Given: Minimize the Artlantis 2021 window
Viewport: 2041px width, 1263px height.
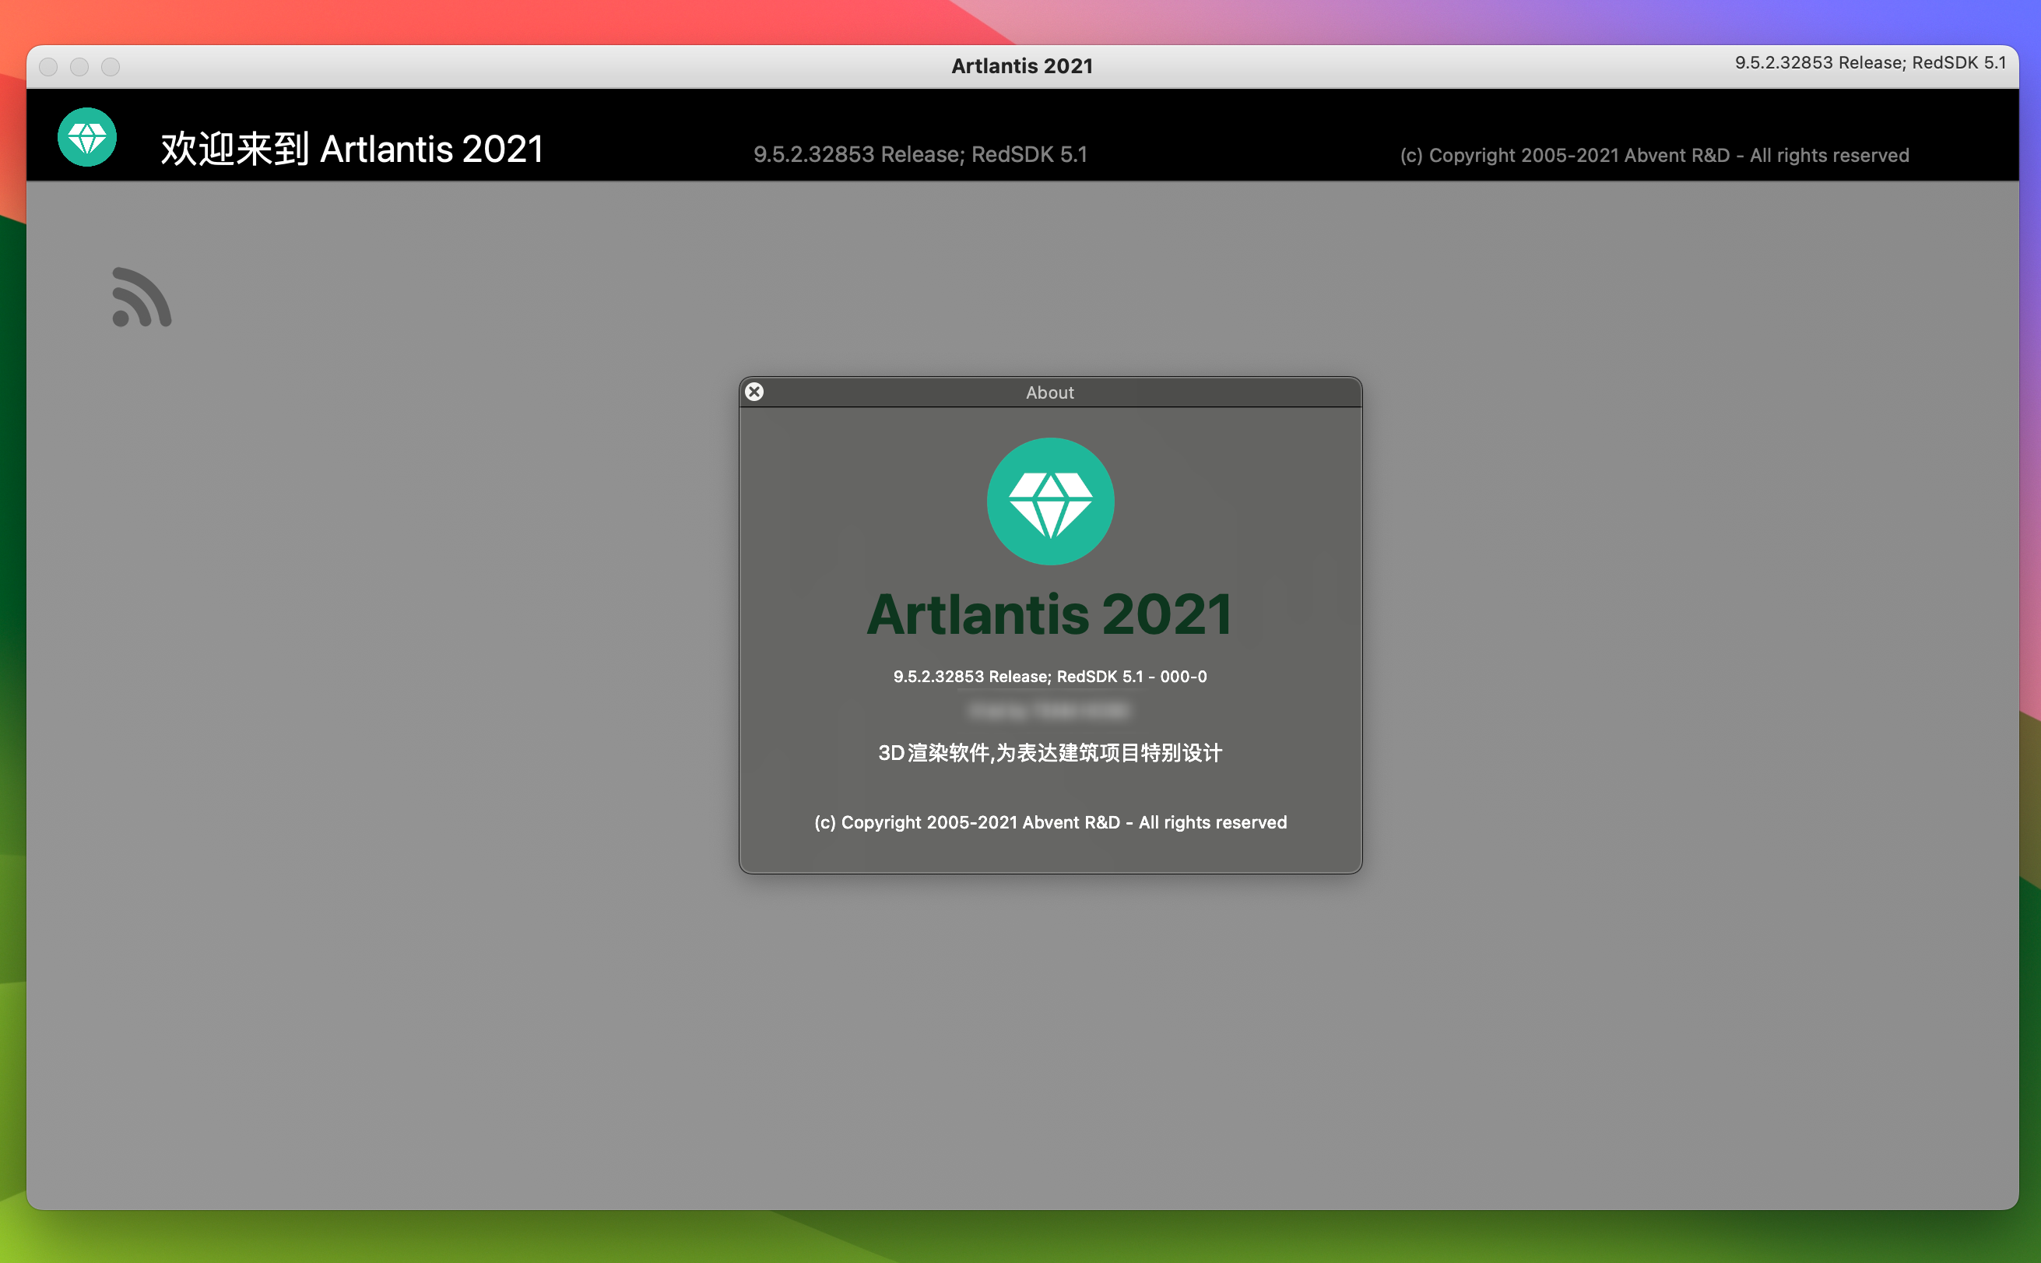Looking at the screenshot, I should [x=79, y=67].
